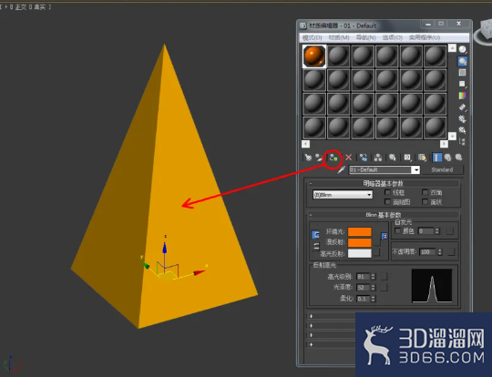Pick material from object with eyedropper
Viewport: 492px width, 377px height.
point(342,170)
